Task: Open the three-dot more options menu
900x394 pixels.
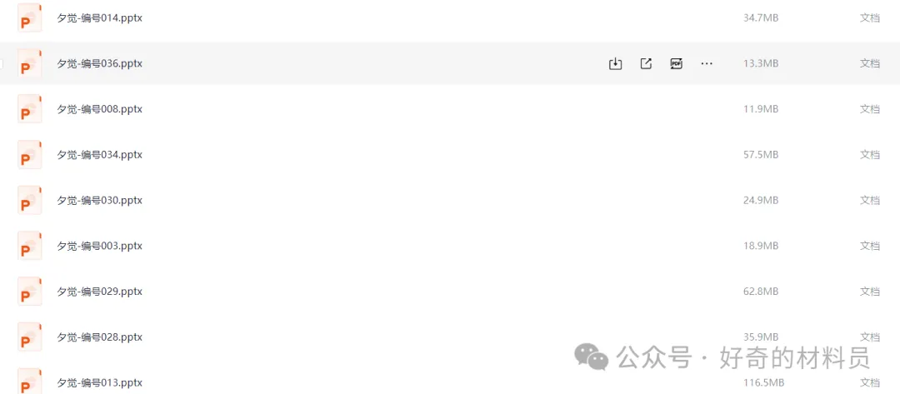Action: 707,63
